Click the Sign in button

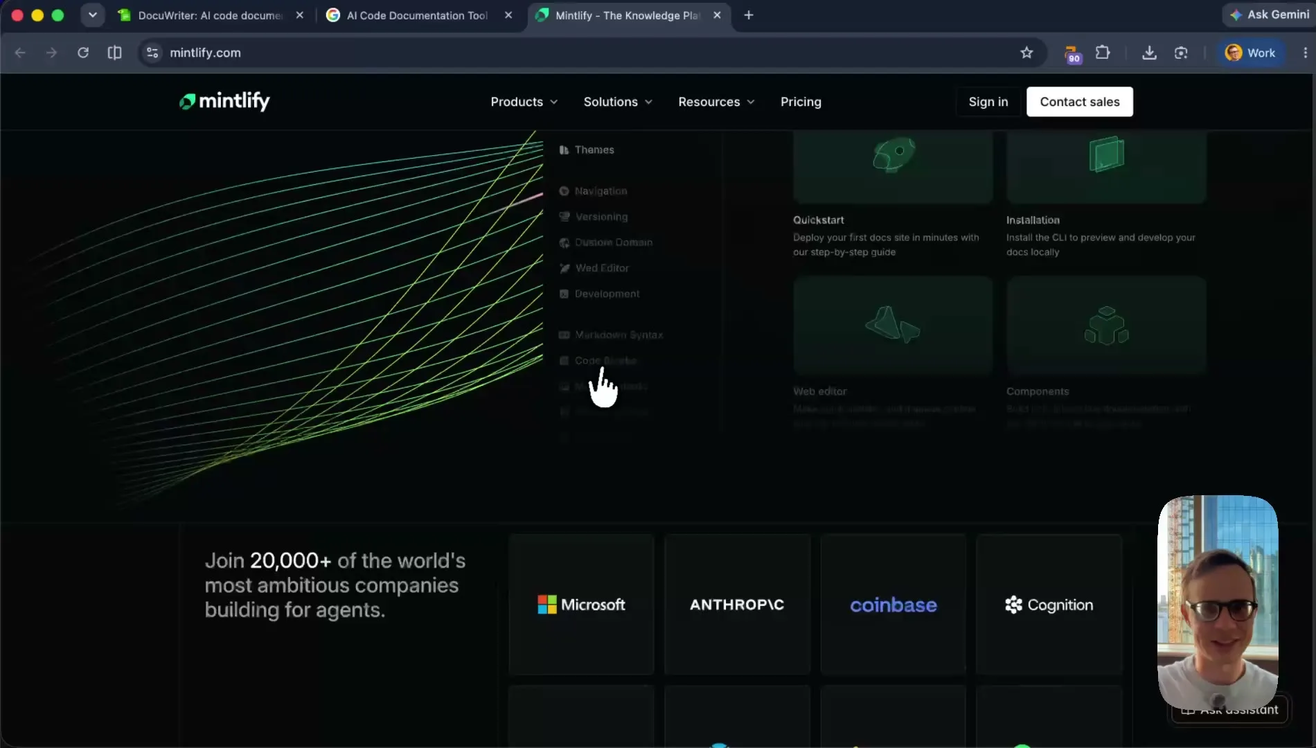coord(988,102)
